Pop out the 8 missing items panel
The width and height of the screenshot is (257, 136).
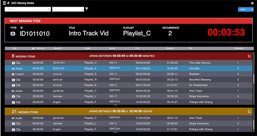click(x=249, y=56)
